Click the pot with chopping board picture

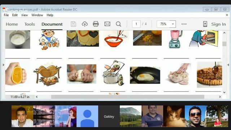(113, 73)
